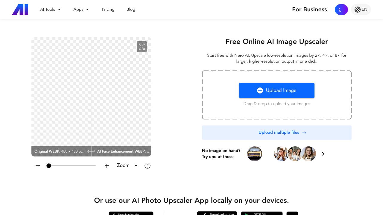The height and width of the screenshot is (215, 383).
Task: Click the Original WEBP label
Action: 59,151
